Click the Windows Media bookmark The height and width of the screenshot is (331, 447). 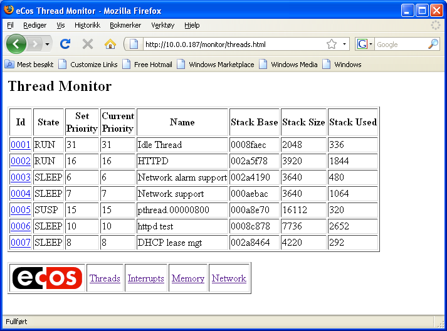pyautogui.click(x=288, y=65)
